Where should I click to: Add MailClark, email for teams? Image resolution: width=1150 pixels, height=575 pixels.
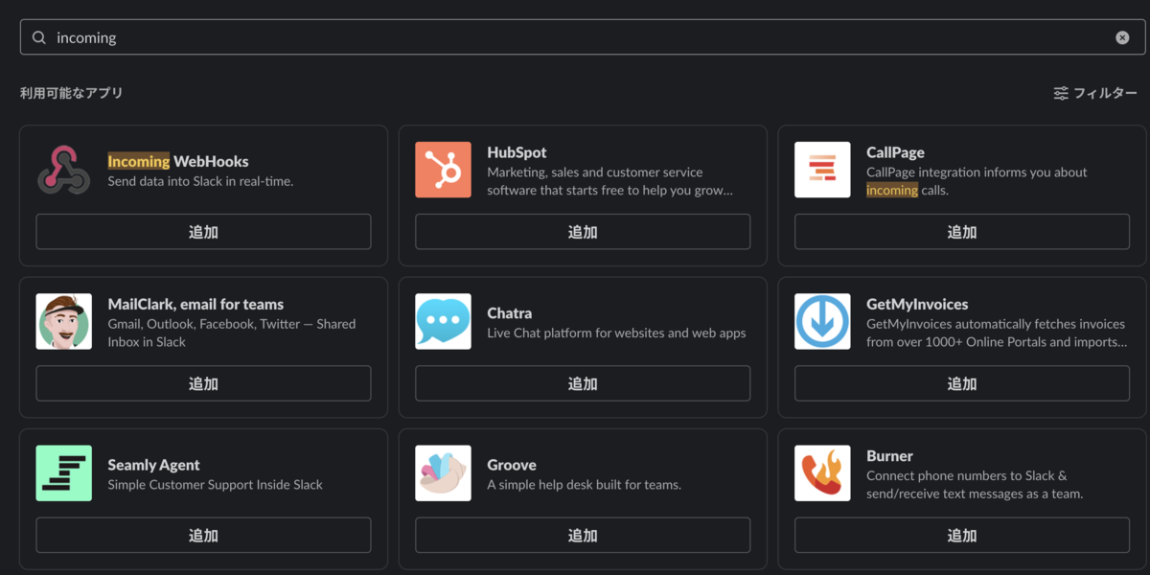point(203,383)
